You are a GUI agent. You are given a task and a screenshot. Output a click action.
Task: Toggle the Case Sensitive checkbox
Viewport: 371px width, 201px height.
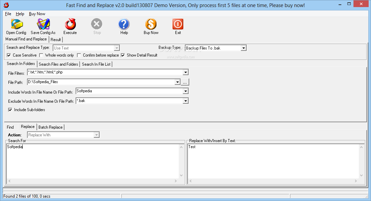pyautogui.click(x=9, y=55)
